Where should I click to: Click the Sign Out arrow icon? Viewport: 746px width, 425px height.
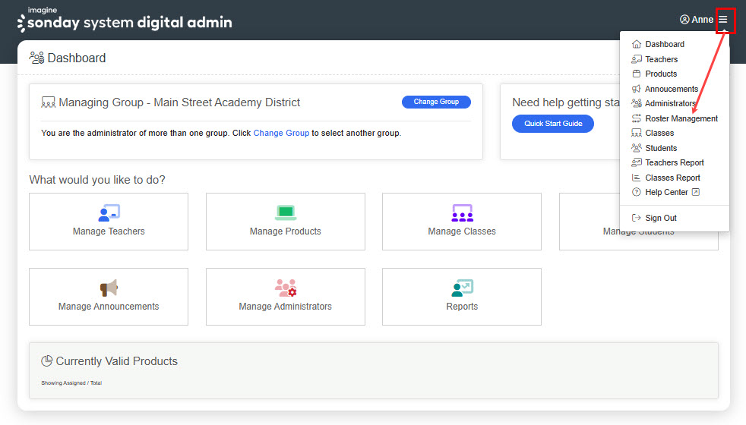(636, 218)
